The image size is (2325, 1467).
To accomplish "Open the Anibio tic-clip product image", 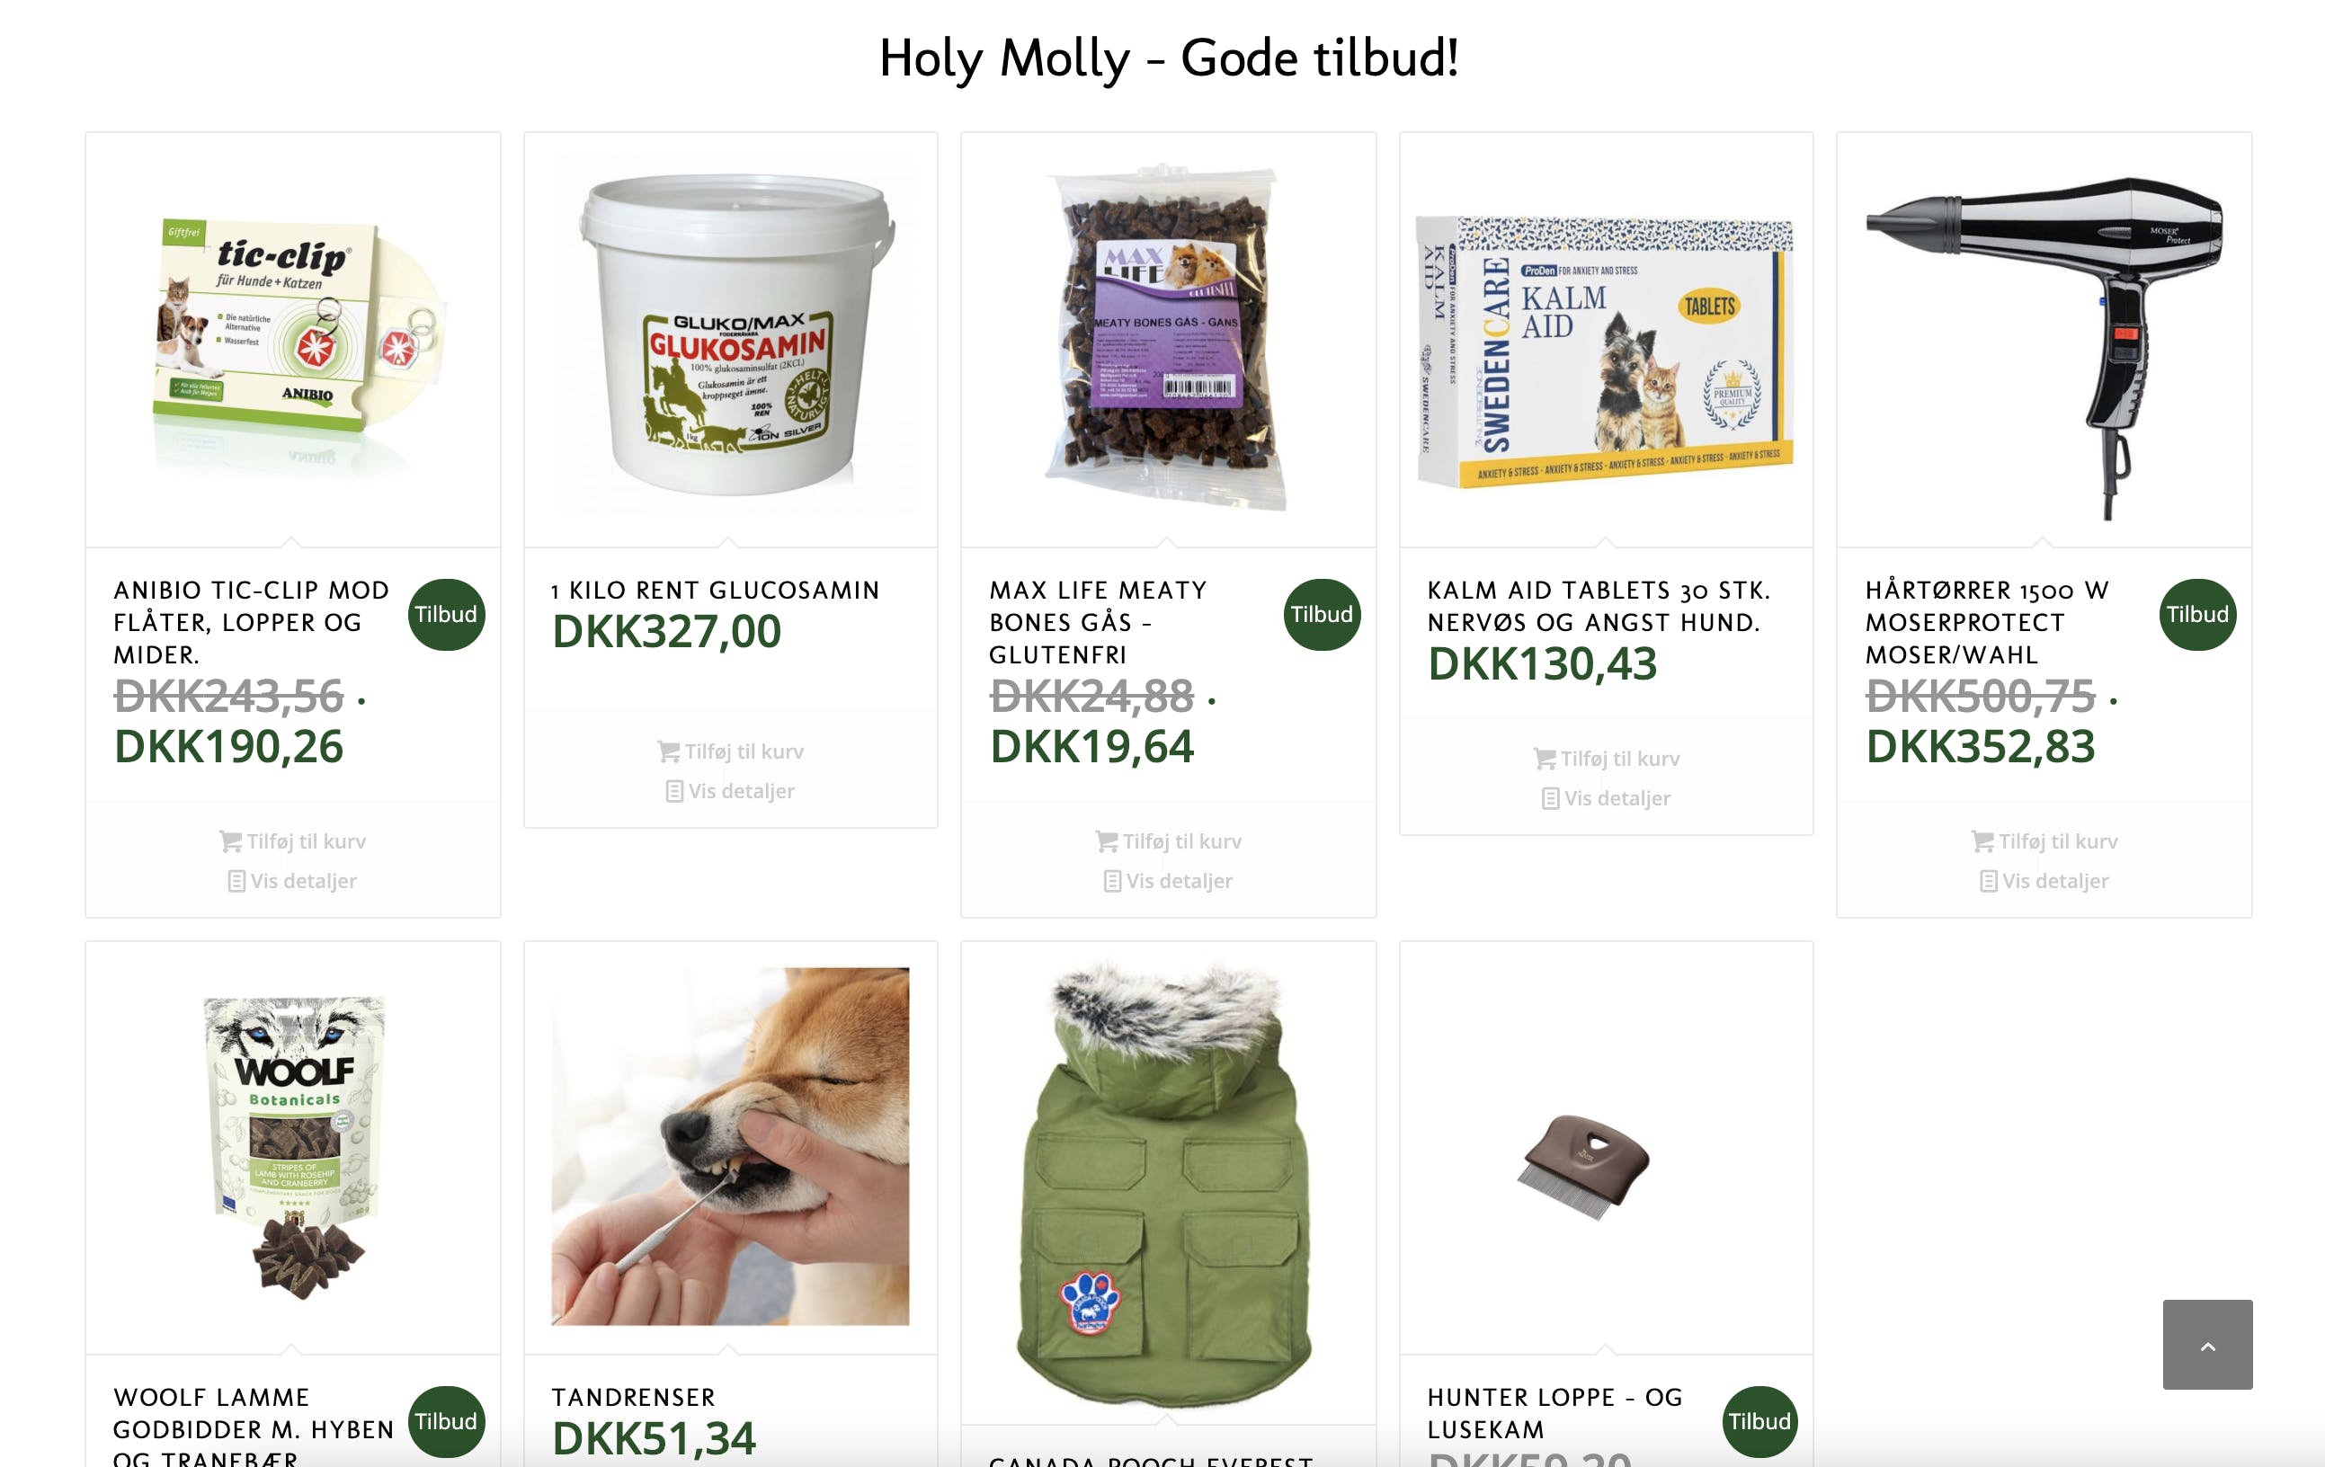I will (292, 338).
